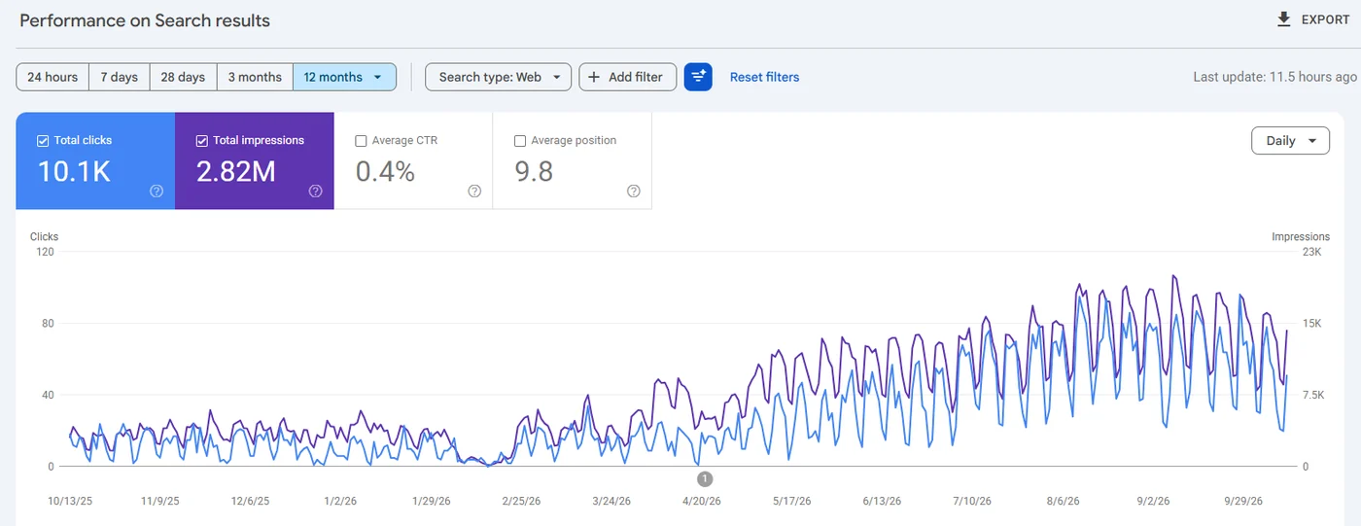The height and width of the screenshot is (526, 1361).
Task: Click the 11/9/25 date label
Action: (160, 502)
